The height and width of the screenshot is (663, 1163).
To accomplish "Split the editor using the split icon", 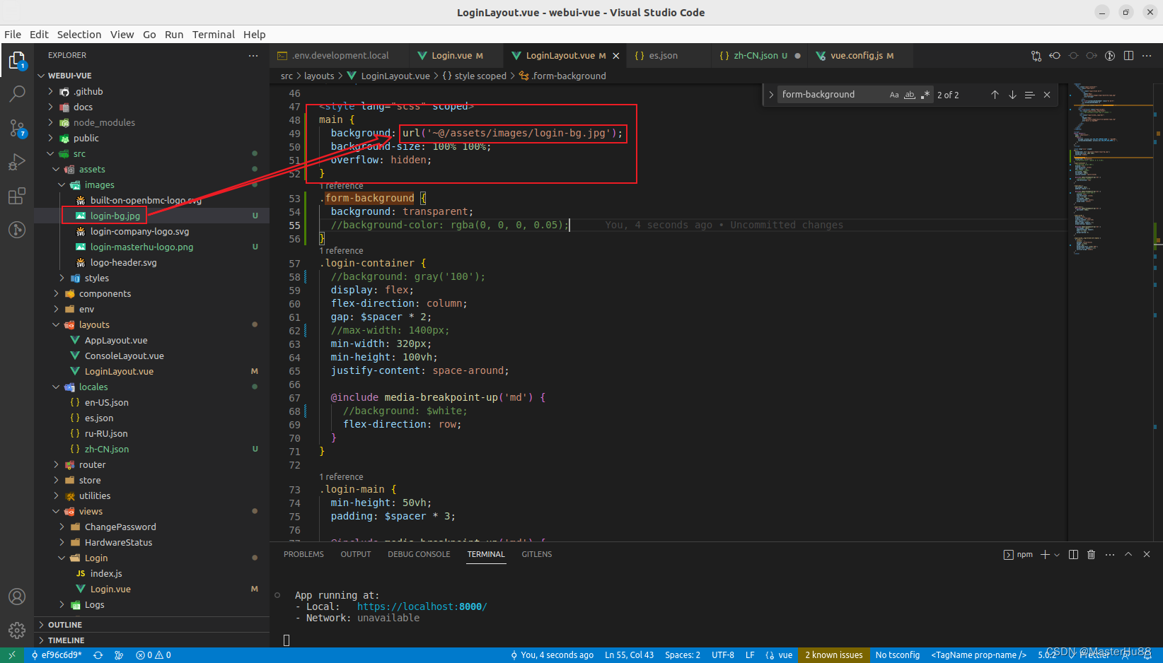I will (1128, 55).
